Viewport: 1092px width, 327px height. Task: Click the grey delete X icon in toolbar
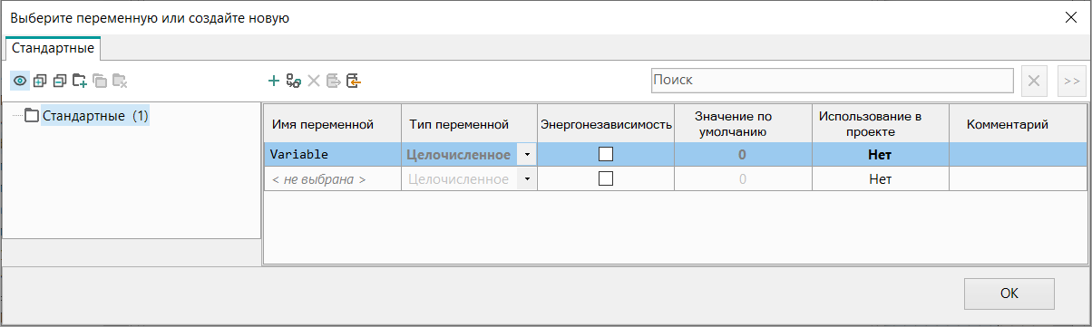[314, 81]
